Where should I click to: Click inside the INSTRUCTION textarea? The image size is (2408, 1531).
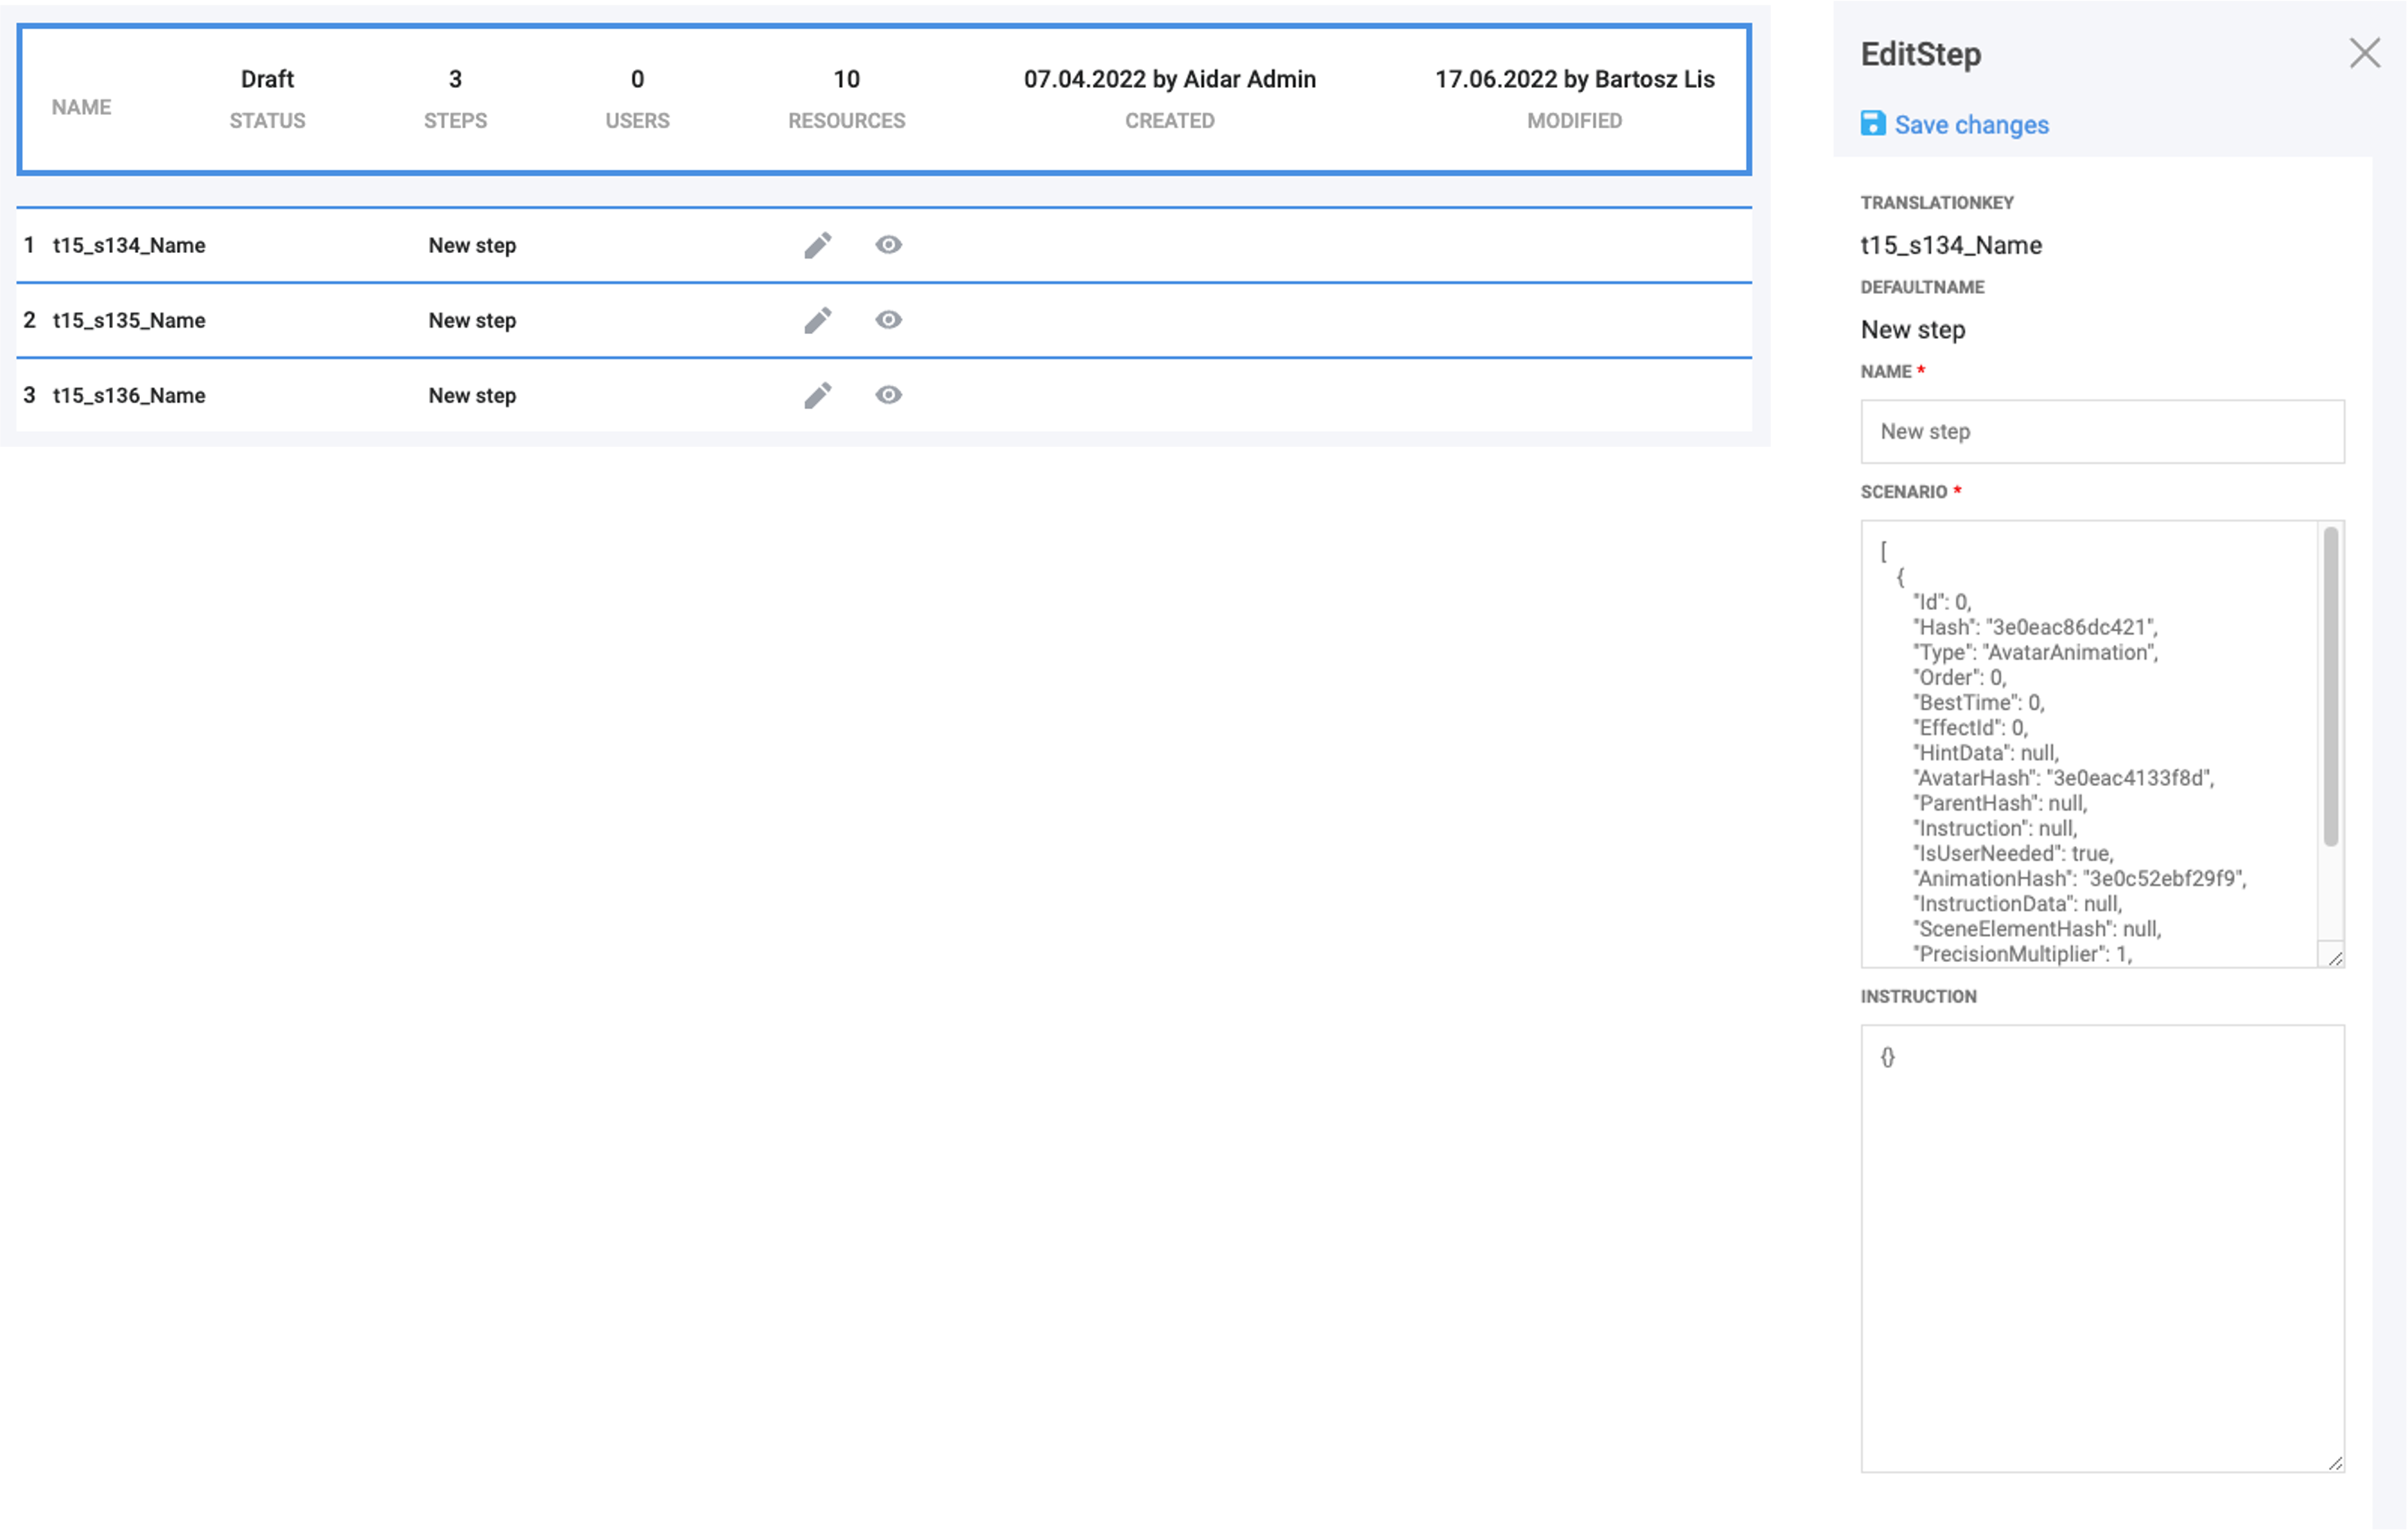point(2102,1249)
